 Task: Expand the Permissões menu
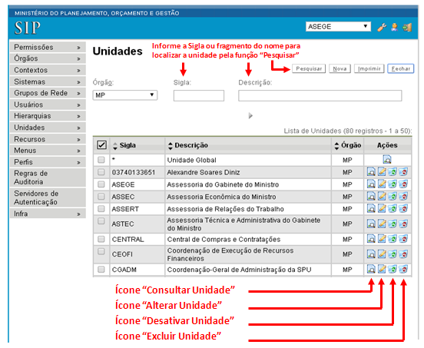48,47
